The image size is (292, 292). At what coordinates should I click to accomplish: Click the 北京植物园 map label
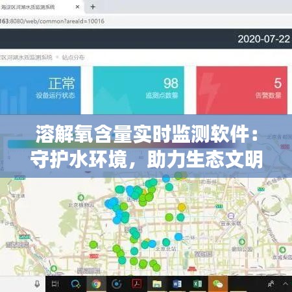coord(81,205)
